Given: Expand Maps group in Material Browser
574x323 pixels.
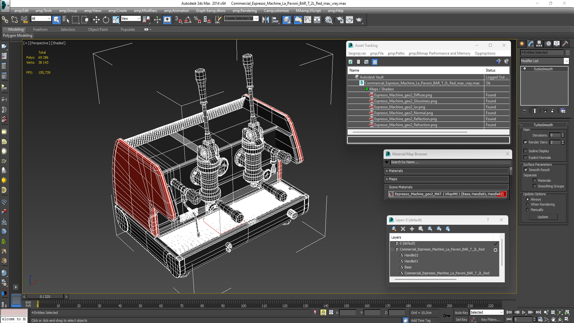Looking at the screenshot, I should click(387, 179).
